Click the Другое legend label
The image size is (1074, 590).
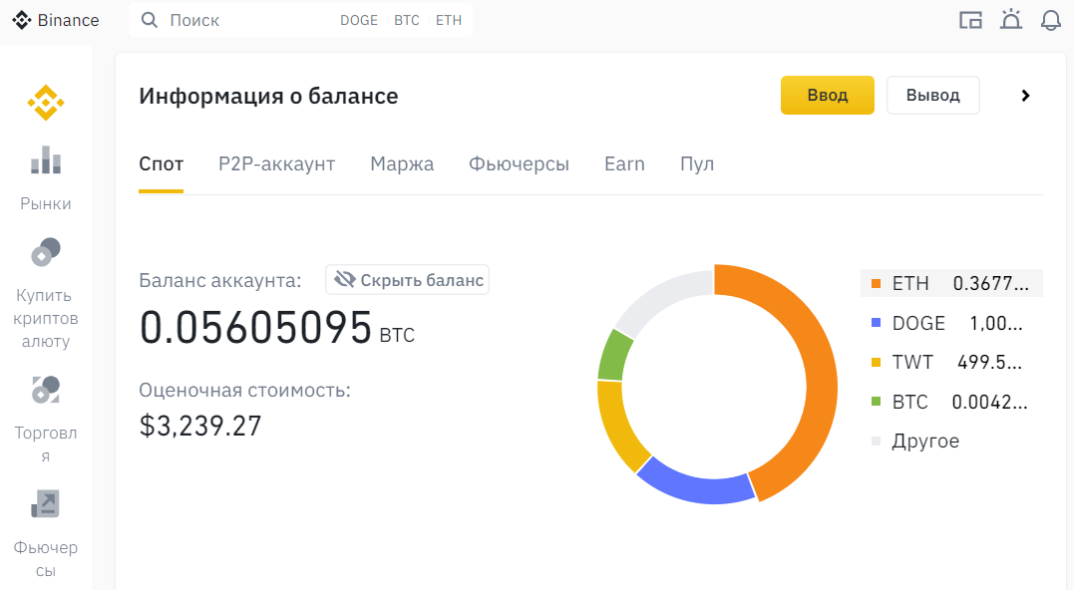point(925,441)
